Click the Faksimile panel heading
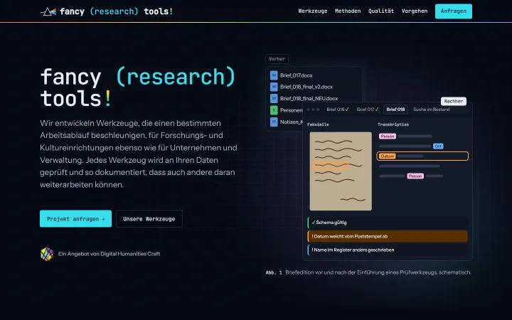 (318, 124)
